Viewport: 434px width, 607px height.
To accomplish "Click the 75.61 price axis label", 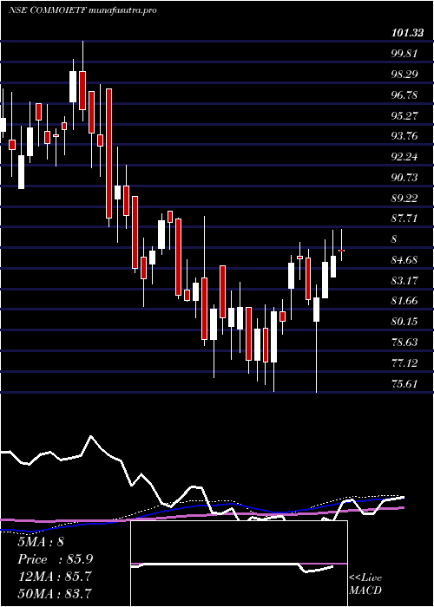I will pos(404,384).
